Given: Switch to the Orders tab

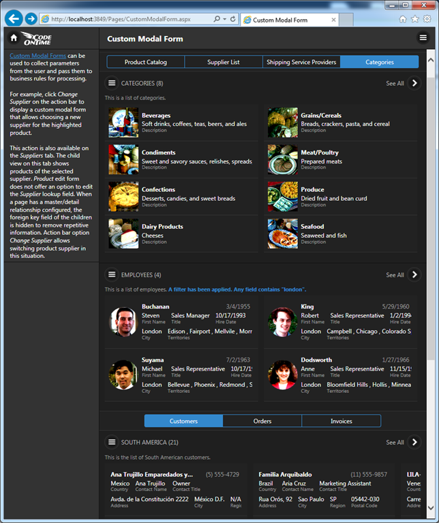Looking at the screenshot, I should point(262,421).
